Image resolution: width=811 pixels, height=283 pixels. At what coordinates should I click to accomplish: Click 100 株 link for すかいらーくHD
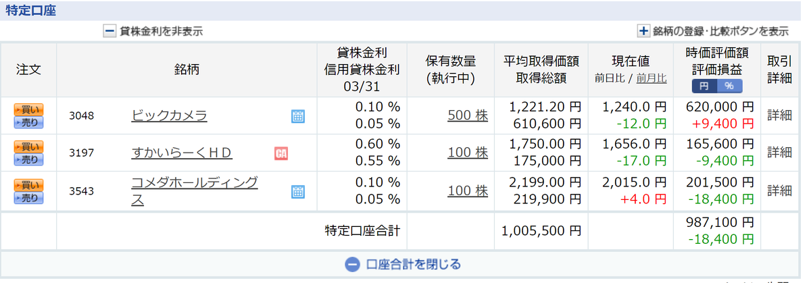tap(468, 153)
